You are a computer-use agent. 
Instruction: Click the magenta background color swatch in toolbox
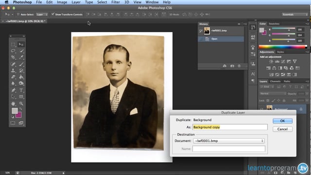[x=19, y=116]
